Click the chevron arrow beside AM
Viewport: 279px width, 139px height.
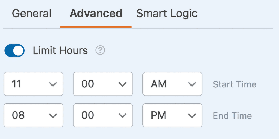[x=192, y=84]
